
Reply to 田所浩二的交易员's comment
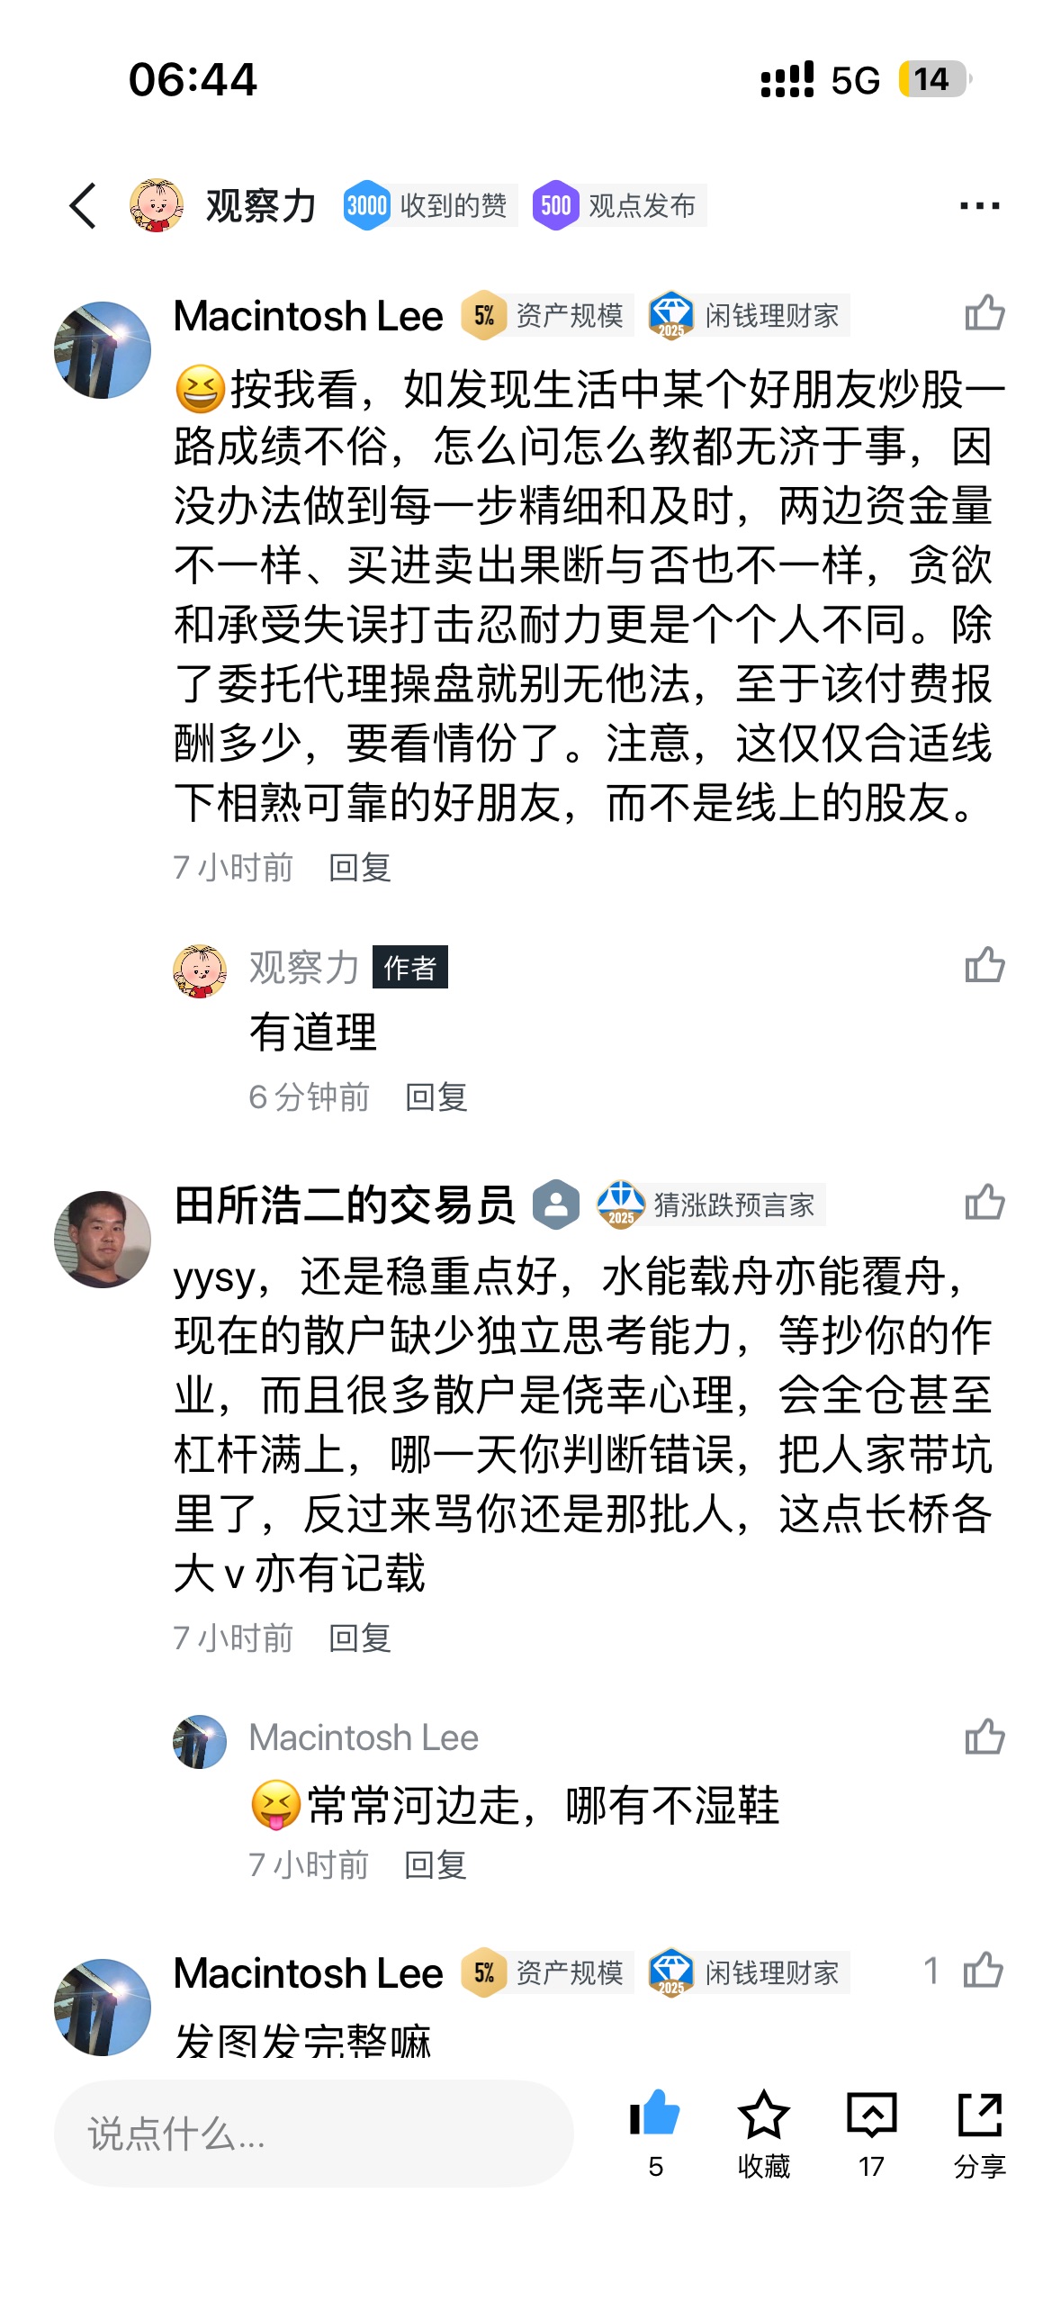coord(360,1638)
